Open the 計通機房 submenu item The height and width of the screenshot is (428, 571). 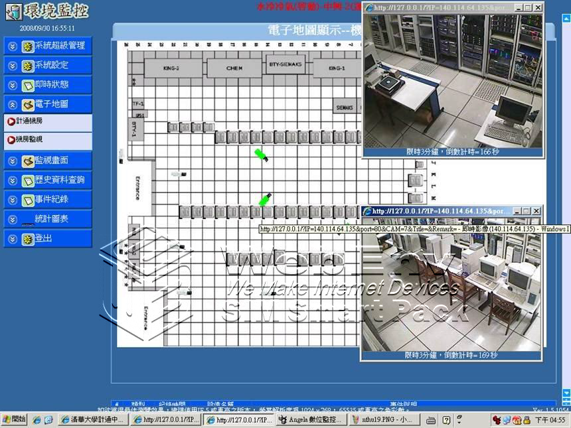pyautogui.click(x=48, y=122)
